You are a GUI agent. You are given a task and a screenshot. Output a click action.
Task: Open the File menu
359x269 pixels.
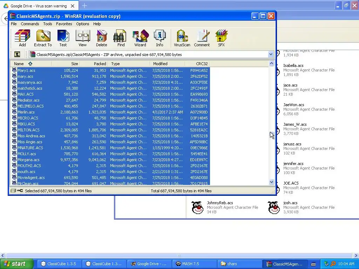[14, 24]
